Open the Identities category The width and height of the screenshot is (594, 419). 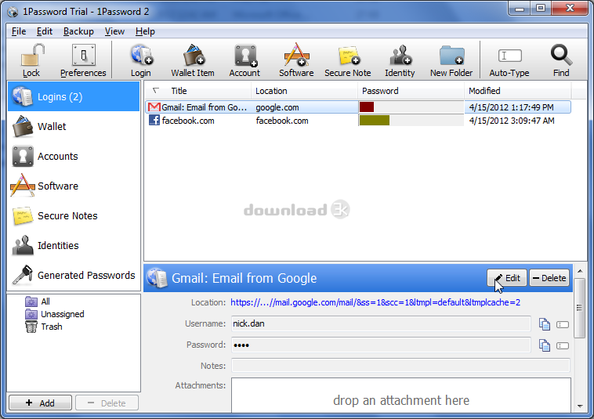click(x=74, y=246)
